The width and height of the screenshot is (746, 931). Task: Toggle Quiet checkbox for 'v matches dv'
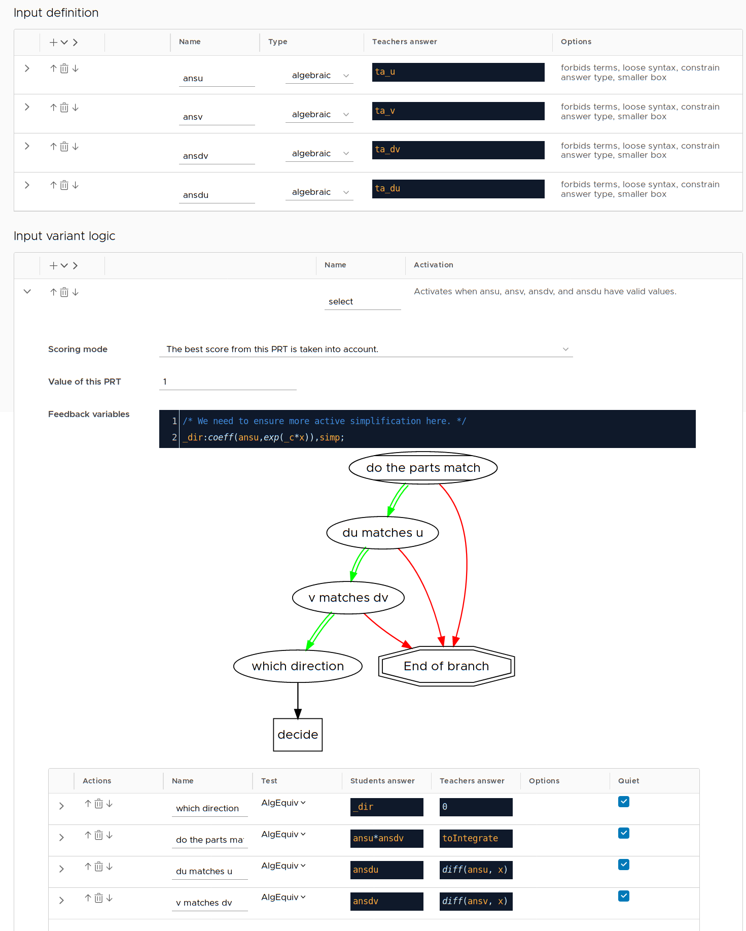[623, 896]
